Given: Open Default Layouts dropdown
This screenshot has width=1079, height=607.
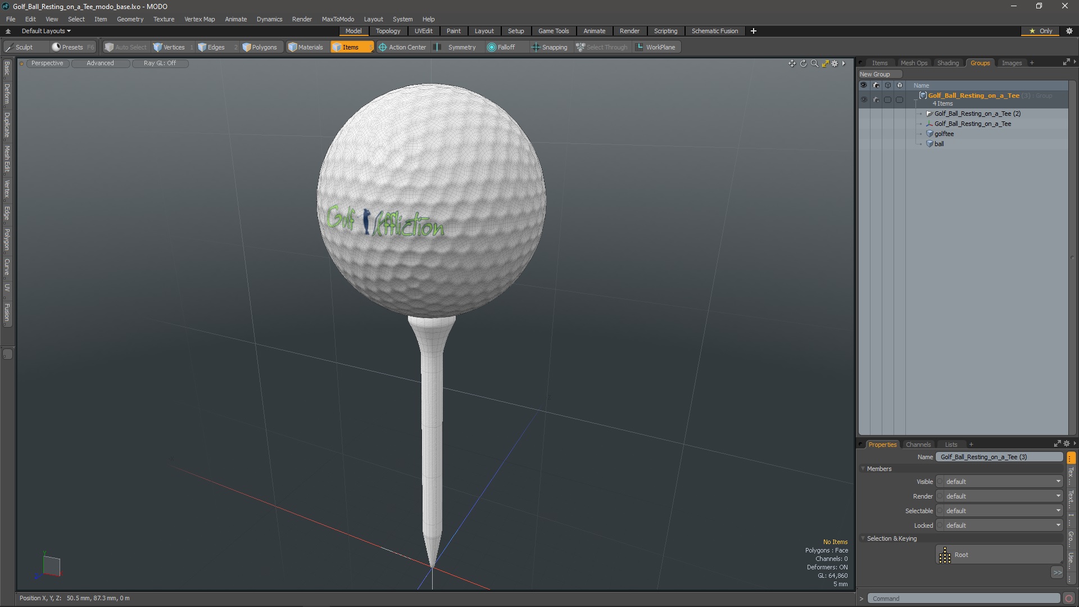Looking at the screenshot, I should click(x=46, y=31).
